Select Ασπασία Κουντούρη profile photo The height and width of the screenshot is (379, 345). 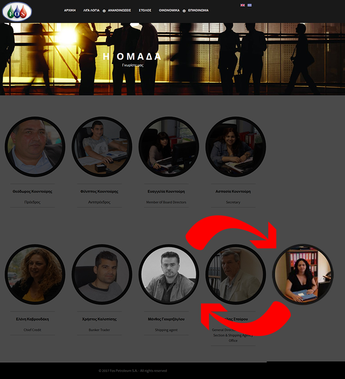point(236,147)
